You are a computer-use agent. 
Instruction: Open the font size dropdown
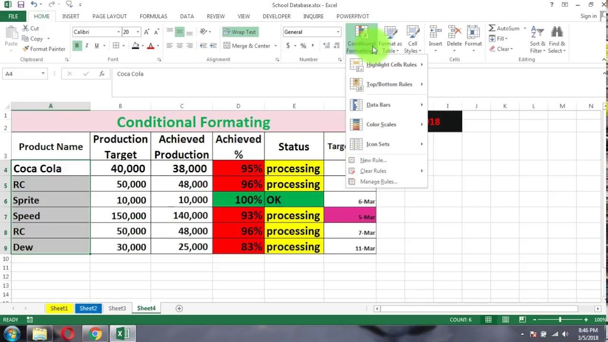pyautogui.click(x=138, y=32)
